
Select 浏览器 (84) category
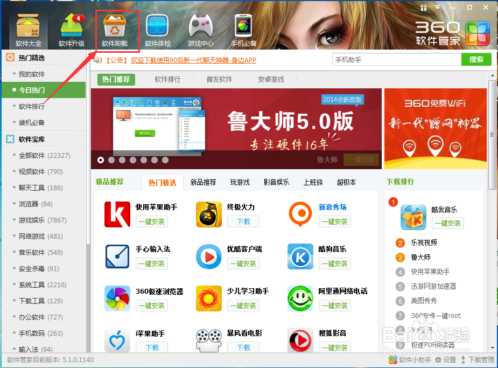tap(36, 204)
